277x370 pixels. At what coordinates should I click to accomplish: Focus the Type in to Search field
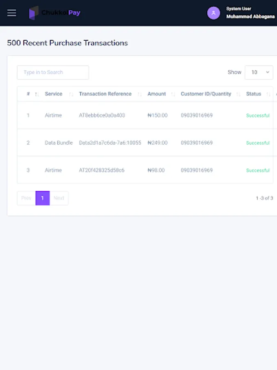point(53,72)
